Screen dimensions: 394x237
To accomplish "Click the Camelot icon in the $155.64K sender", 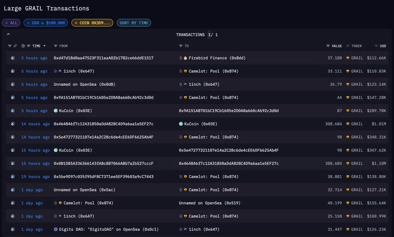I will (60, 203).
